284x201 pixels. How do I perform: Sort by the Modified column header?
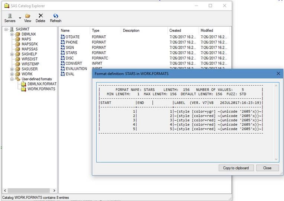214,31
